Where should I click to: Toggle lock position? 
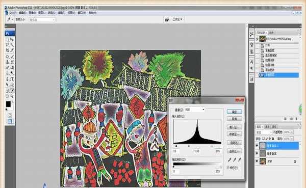(x=270, y=139)
